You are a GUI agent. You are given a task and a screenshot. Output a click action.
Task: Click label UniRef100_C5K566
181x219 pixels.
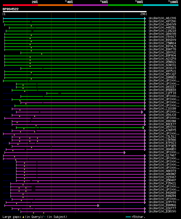click(162, 140)
